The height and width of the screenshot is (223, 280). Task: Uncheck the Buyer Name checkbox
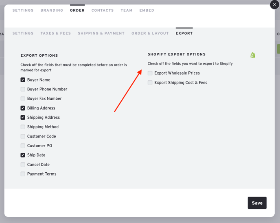(x=23, y=80)
